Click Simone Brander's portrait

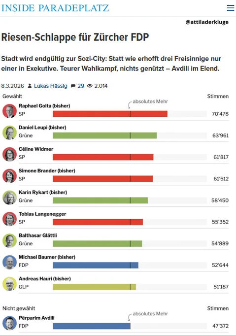coord(10,176)
